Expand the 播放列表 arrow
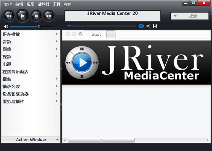 (57, 86)
